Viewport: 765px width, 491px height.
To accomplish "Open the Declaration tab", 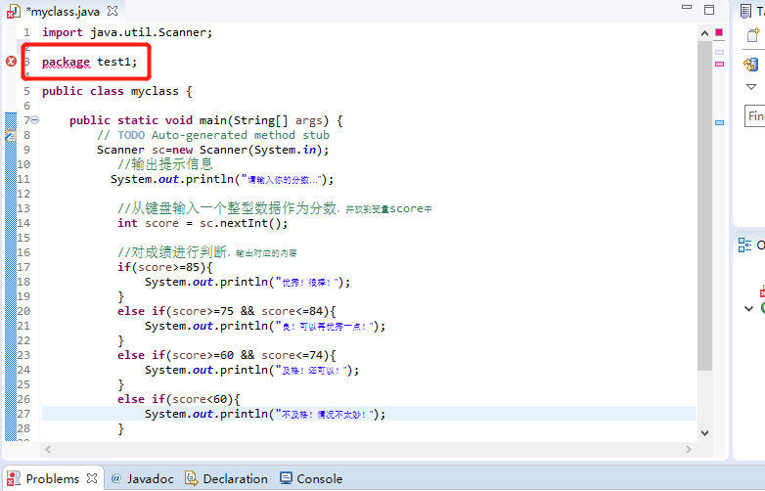I will [226, 479].
